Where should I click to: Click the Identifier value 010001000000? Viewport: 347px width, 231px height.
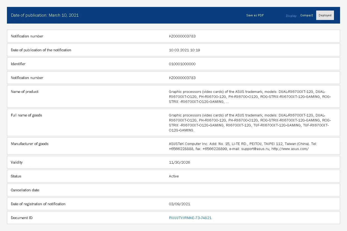[182, 64]
